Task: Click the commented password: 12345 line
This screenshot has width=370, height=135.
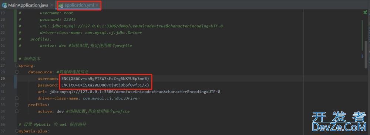Action: pos(58,20)
